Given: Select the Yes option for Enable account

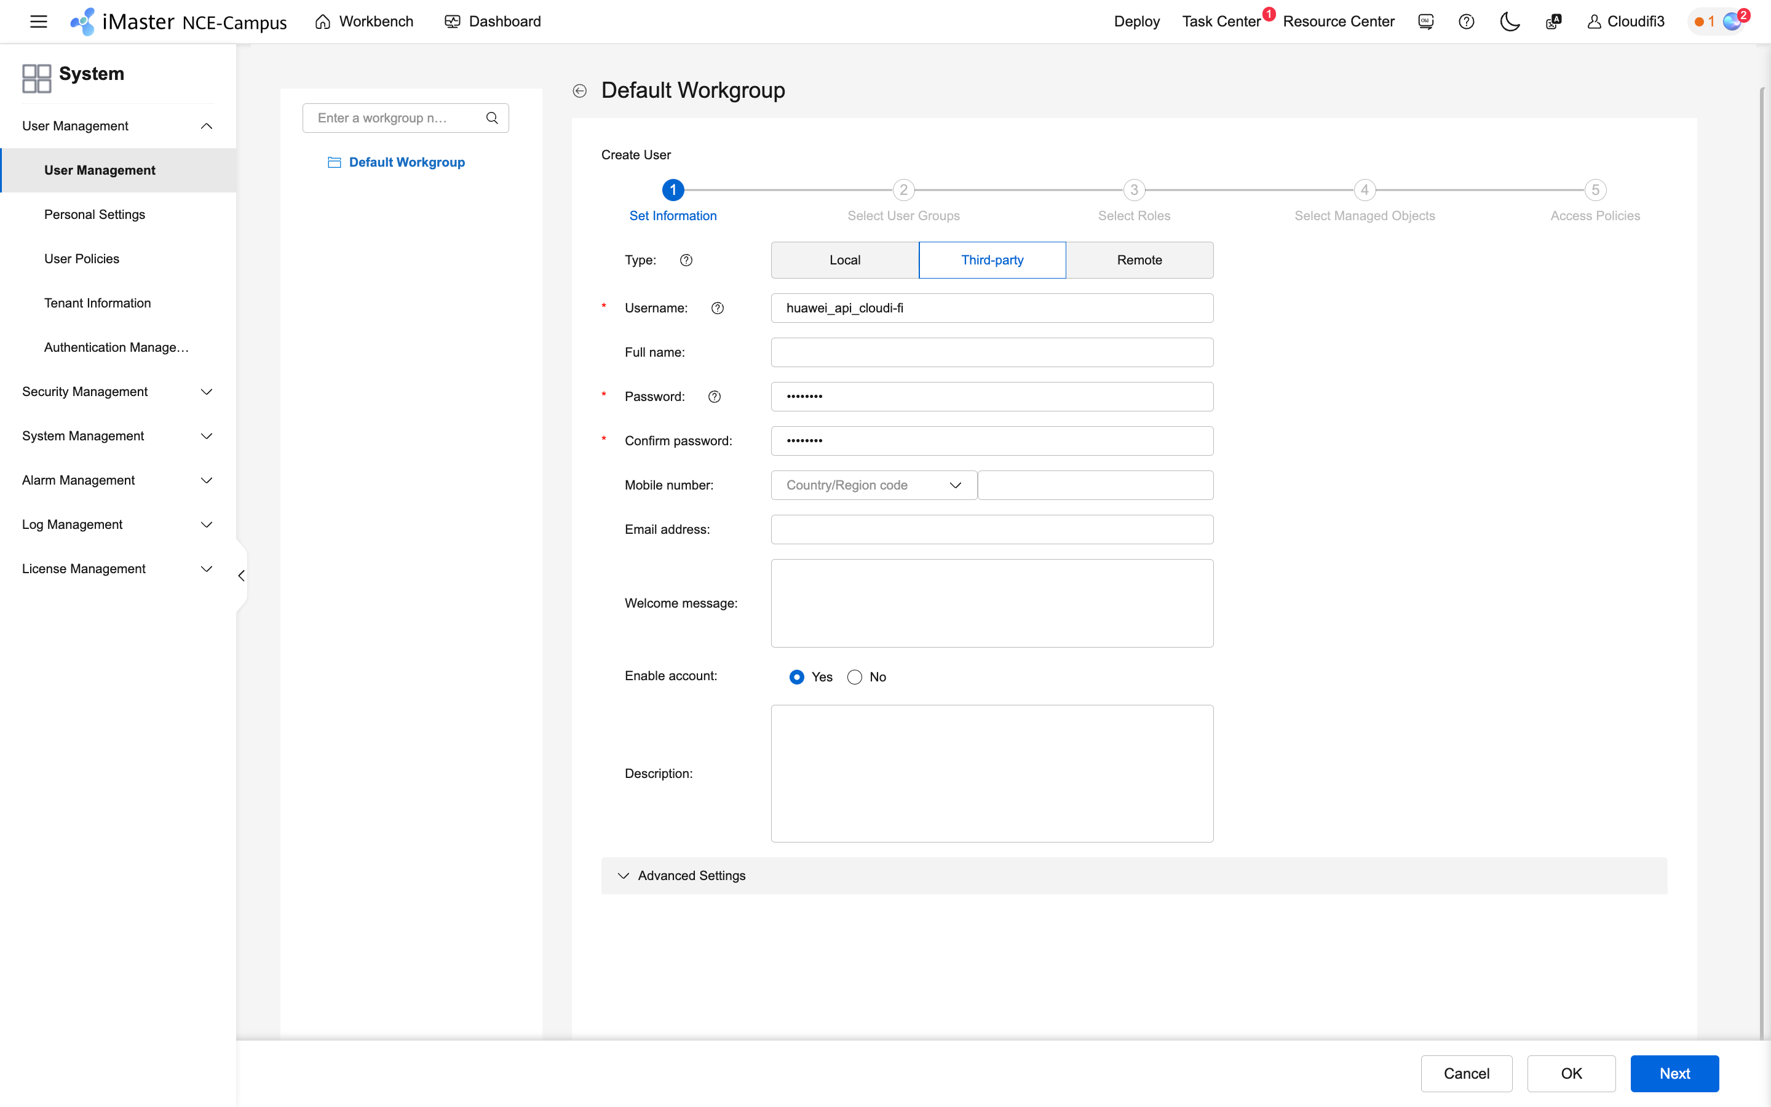Looking at the screenshot, I should [797, 676].
